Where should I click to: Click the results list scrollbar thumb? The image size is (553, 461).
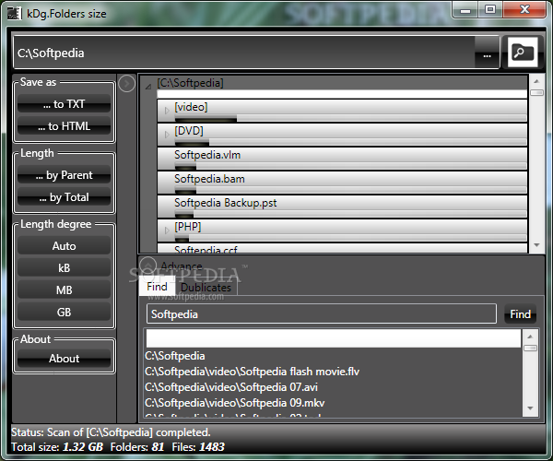530,349
